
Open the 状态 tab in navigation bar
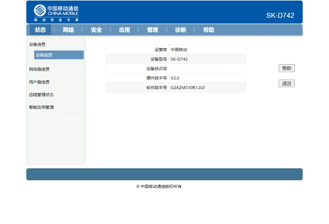(x=40, y=30)
